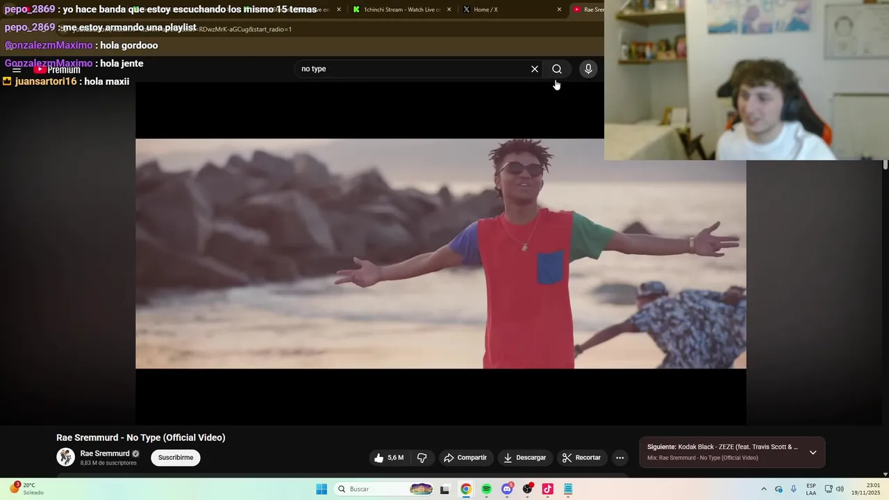Switch to the 1chinchi Stream tab

(x=401, y=10)
